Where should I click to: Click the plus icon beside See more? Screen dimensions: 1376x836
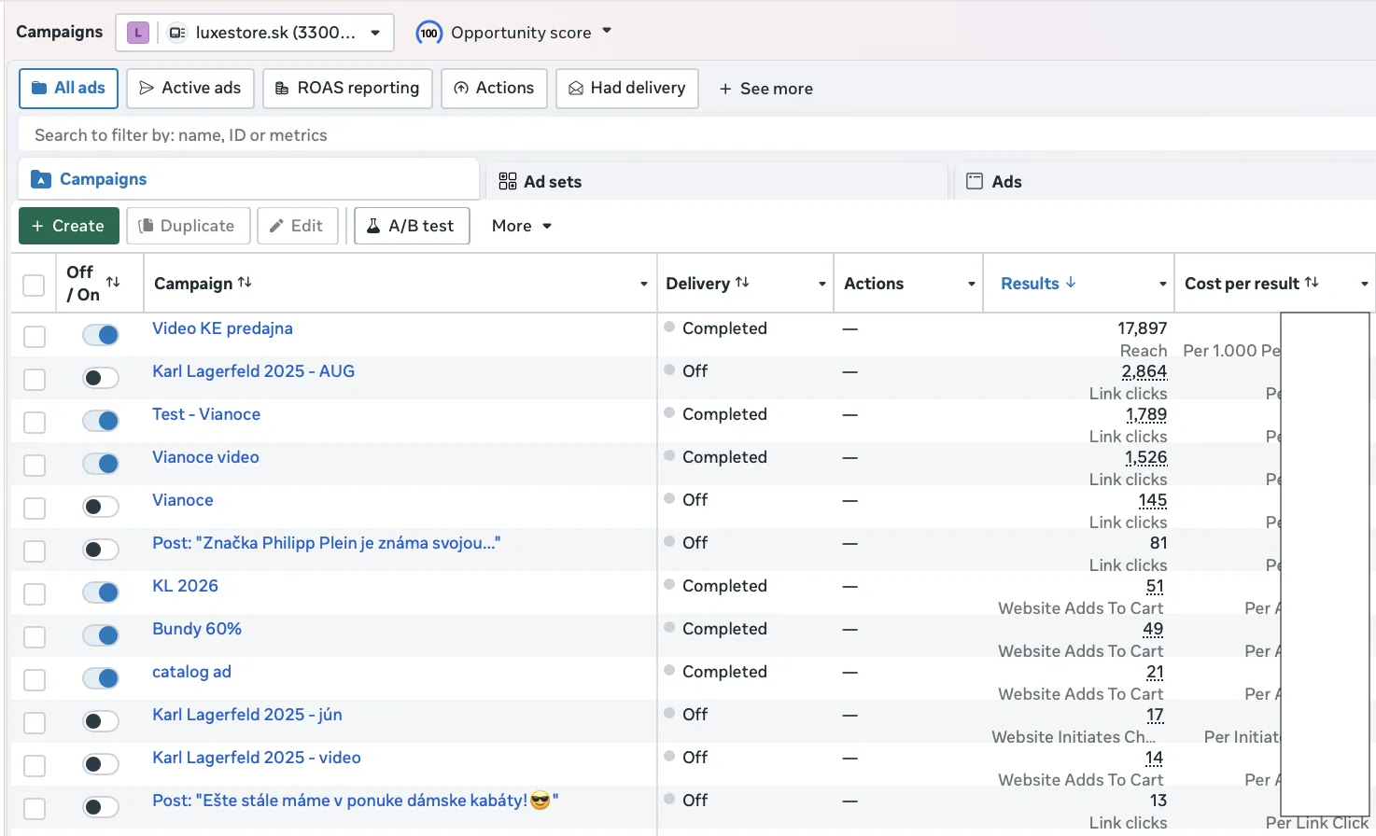[x=725, y=89]
